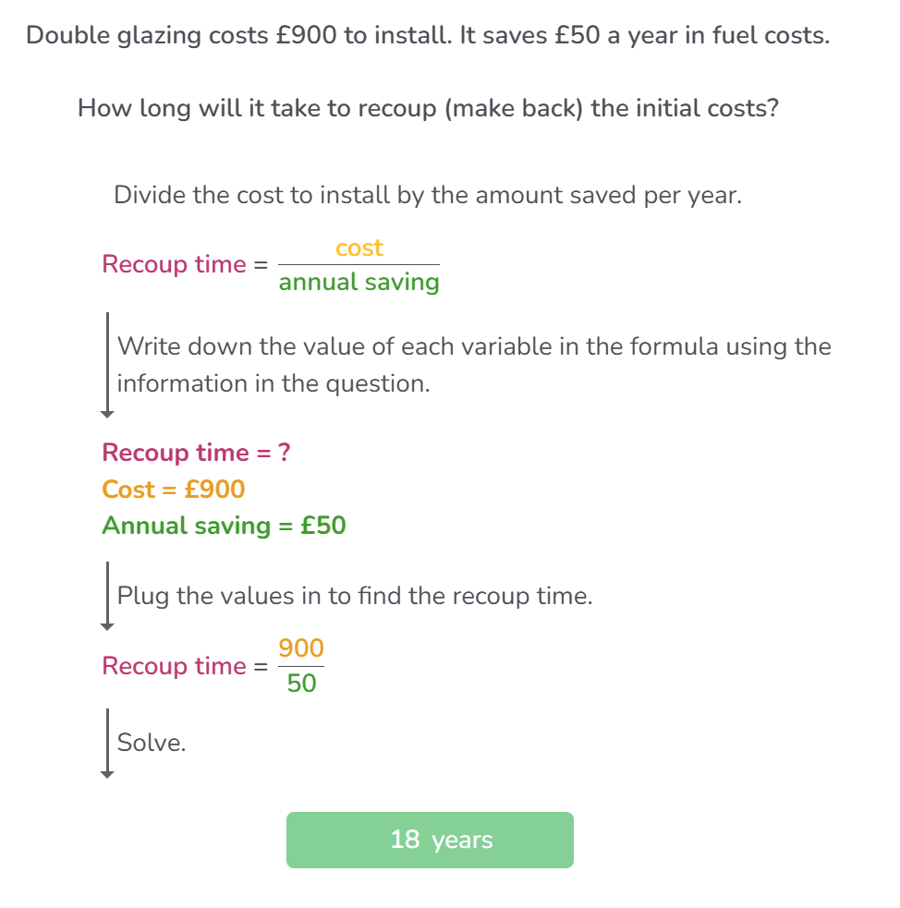
Task: Select the green 'annual saving' denominator
Action: click(359, 282)
